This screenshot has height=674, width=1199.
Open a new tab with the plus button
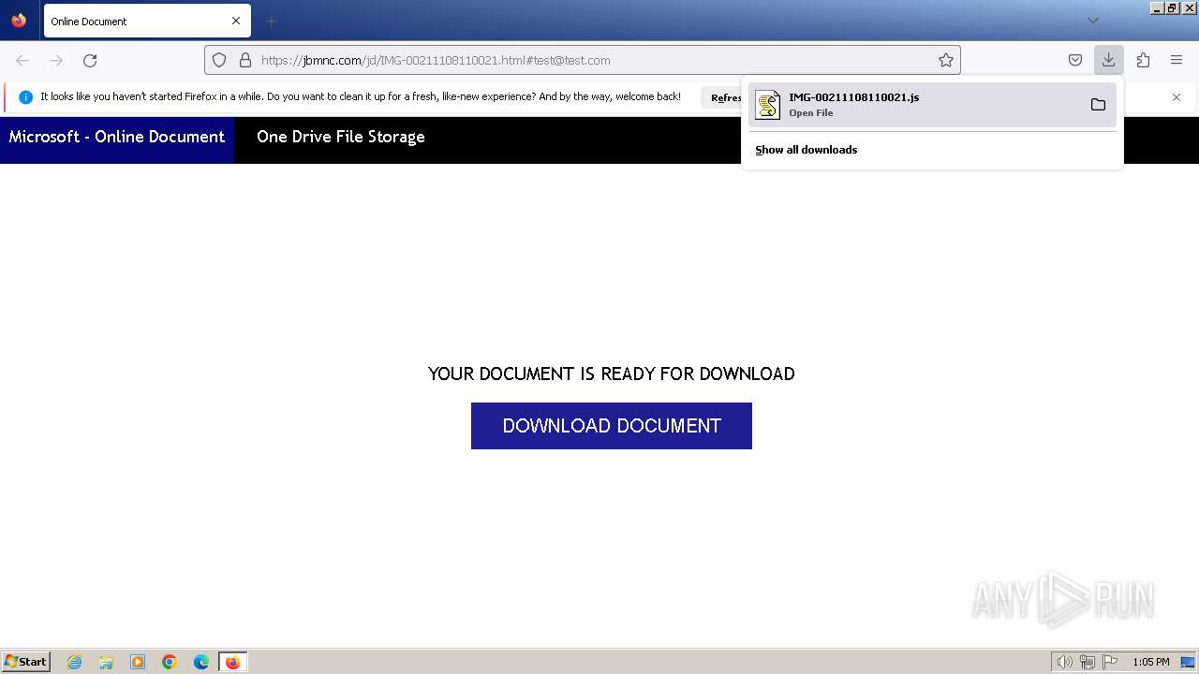point(271,21)
